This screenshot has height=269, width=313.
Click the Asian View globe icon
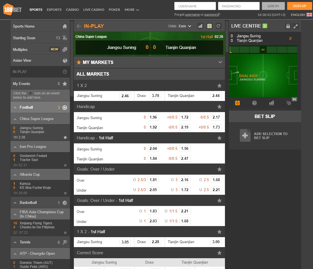point(65,61)
